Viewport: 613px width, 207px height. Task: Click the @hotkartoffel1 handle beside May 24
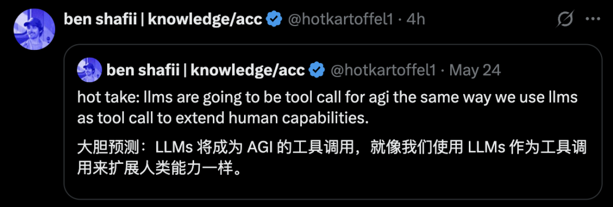tap(383, 70)
